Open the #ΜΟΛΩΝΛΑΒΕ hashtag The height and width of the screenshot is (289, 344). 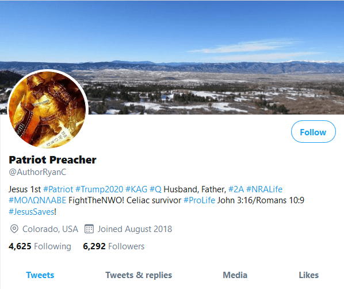[37, 200]
